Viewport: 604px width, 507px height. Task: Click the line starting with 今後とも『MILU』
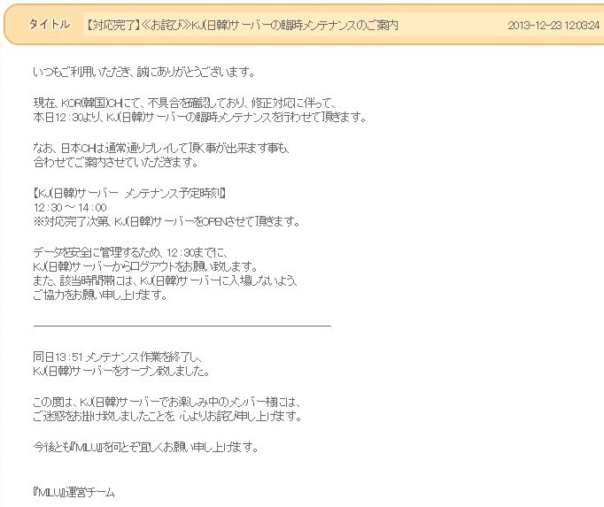point(145,447)
